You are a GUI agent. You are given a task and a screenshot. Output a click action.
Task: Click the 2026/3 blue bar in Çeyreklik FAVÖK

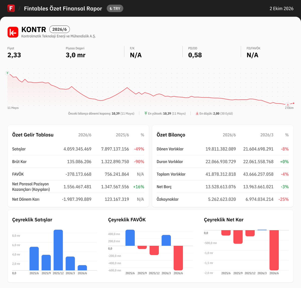point(166,240)
